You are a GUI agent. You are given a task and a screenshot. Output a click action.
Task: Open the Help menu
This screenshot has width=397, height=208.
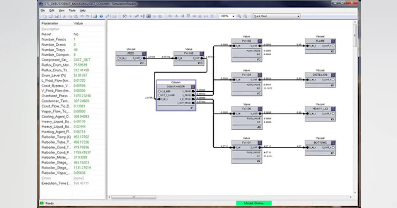pyautogui.click(x=83, y=10)
